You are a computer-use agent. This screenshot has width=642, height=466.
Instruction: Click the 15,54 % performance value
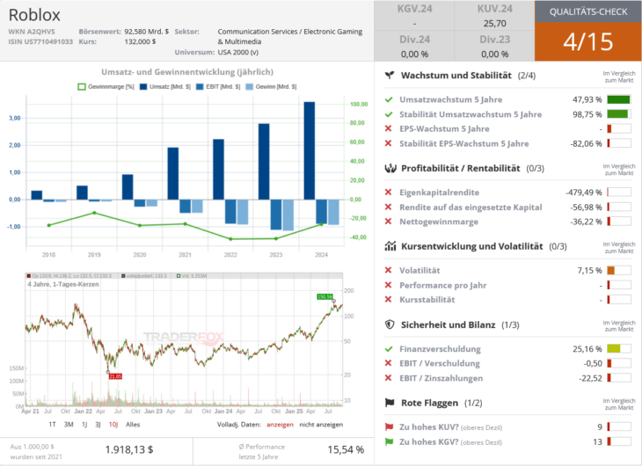coord(346,449)
